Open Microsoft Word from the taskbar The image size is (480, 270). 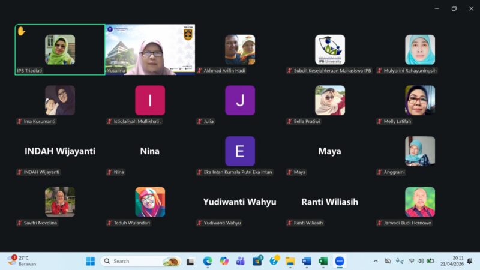click(307, 261)
